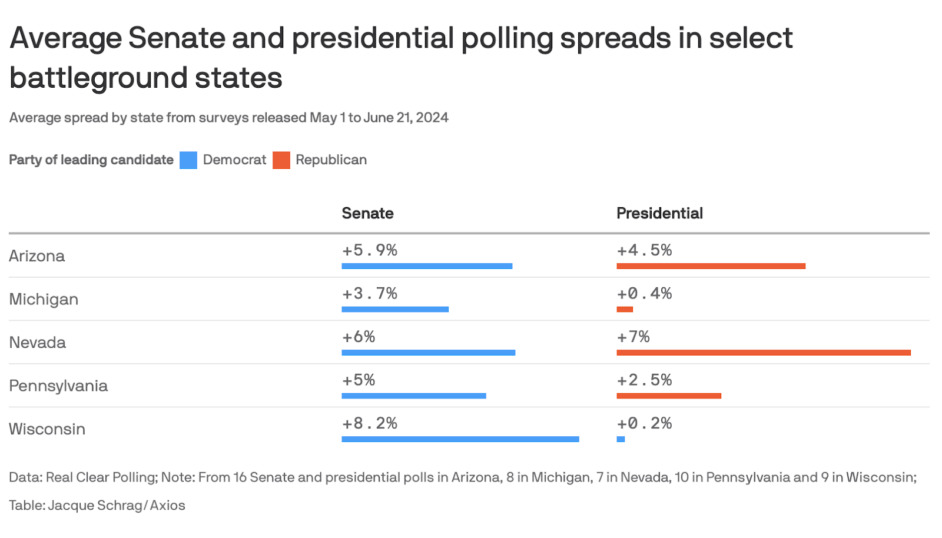Click the Arizona row label

coord(37,256)
